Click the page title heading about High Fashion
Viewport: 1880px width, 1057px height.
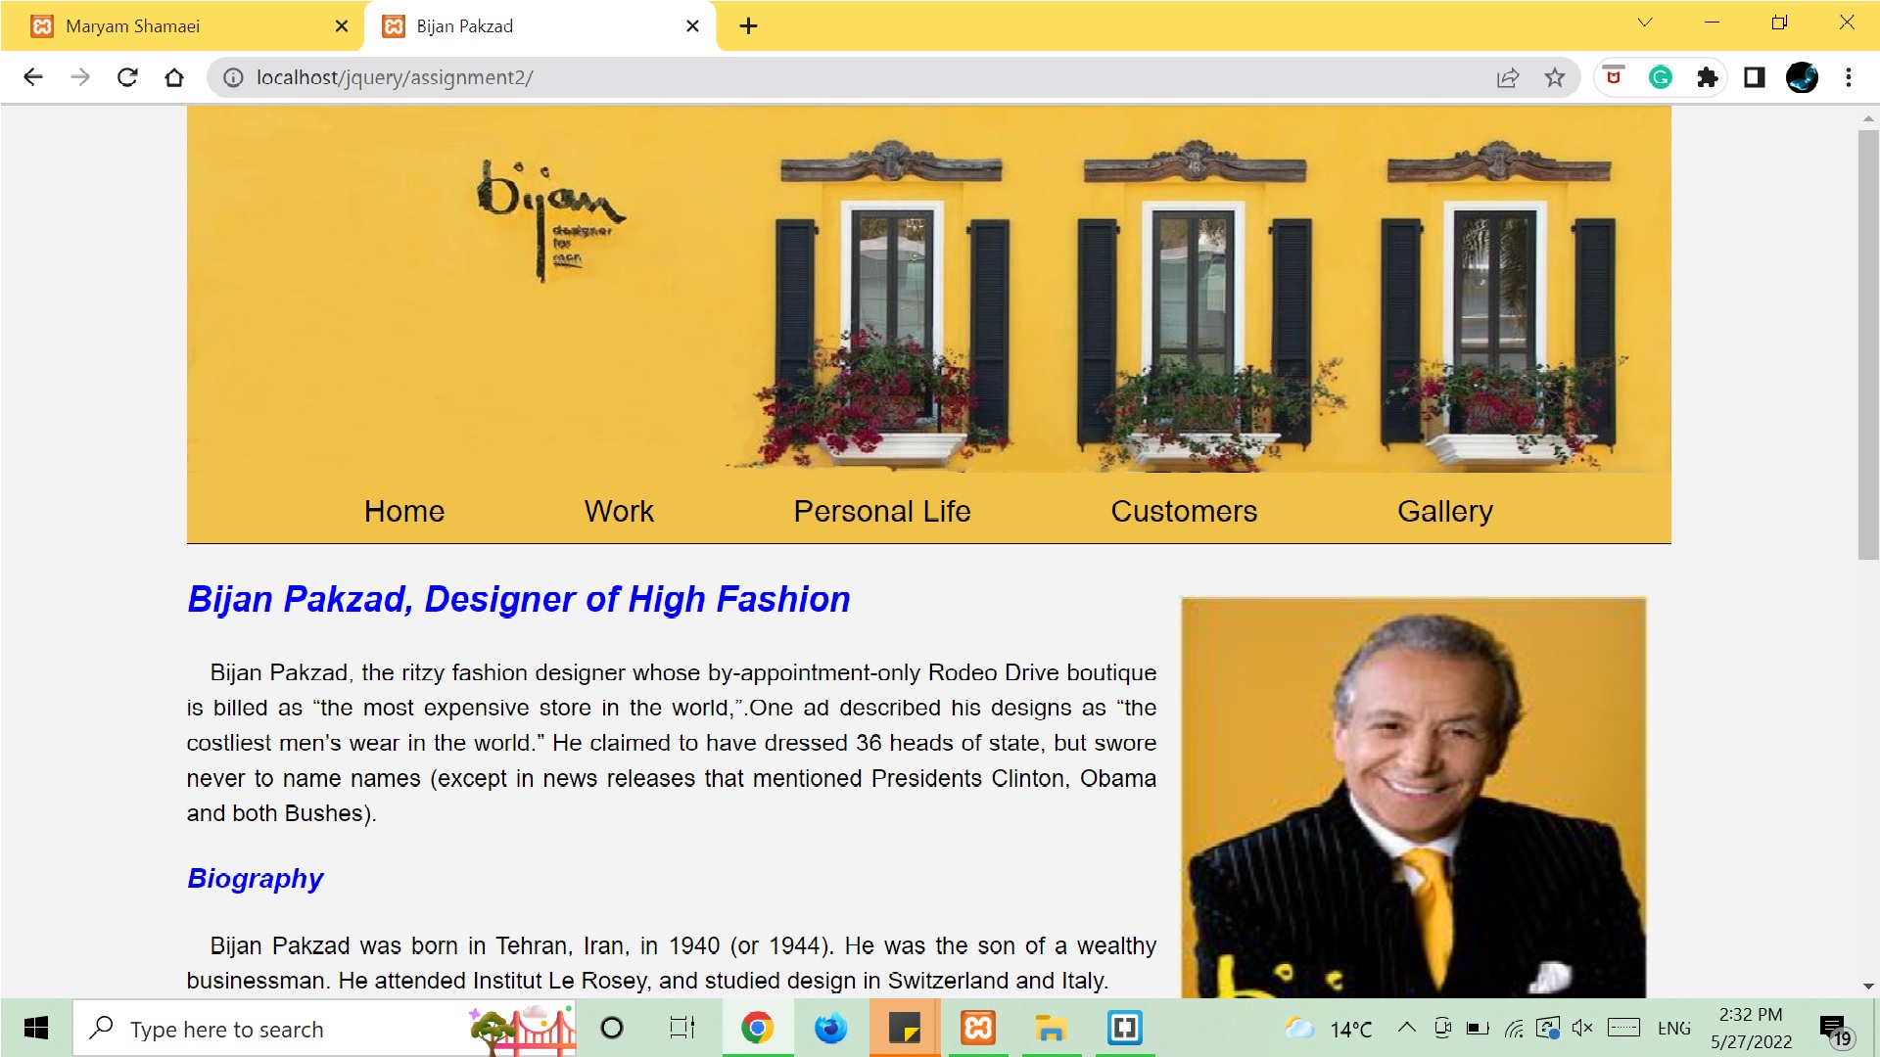click(519, 599)
